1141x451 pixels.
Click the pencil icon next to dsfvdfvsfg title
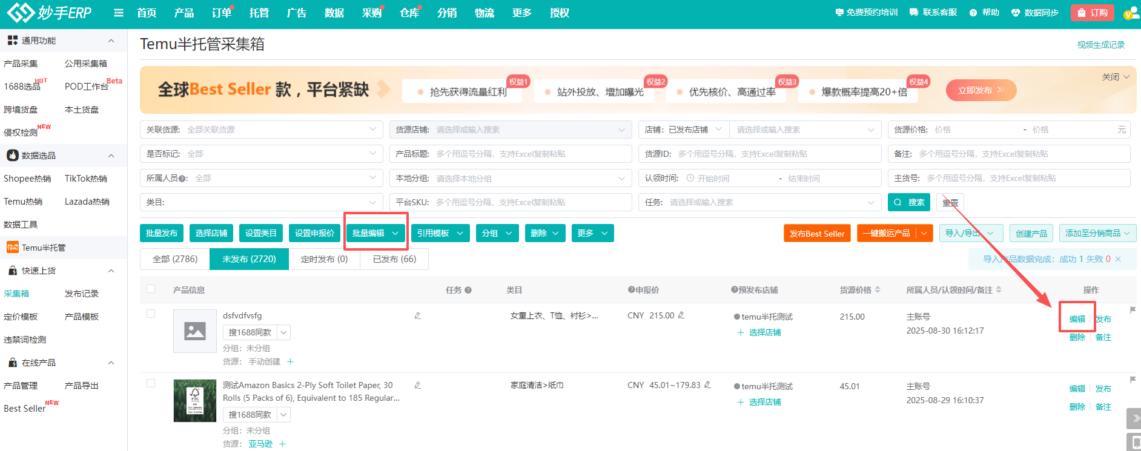(417, 316)
